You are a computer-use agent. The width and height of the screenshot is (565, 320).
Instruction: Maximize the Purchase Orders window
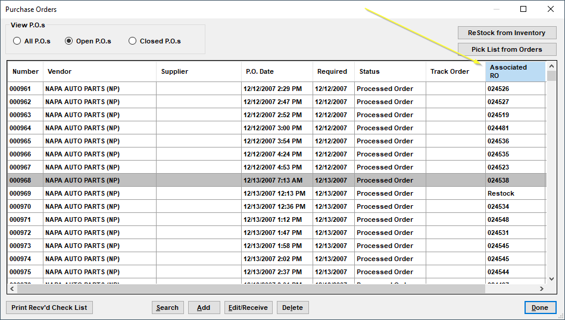pos(523,9)
